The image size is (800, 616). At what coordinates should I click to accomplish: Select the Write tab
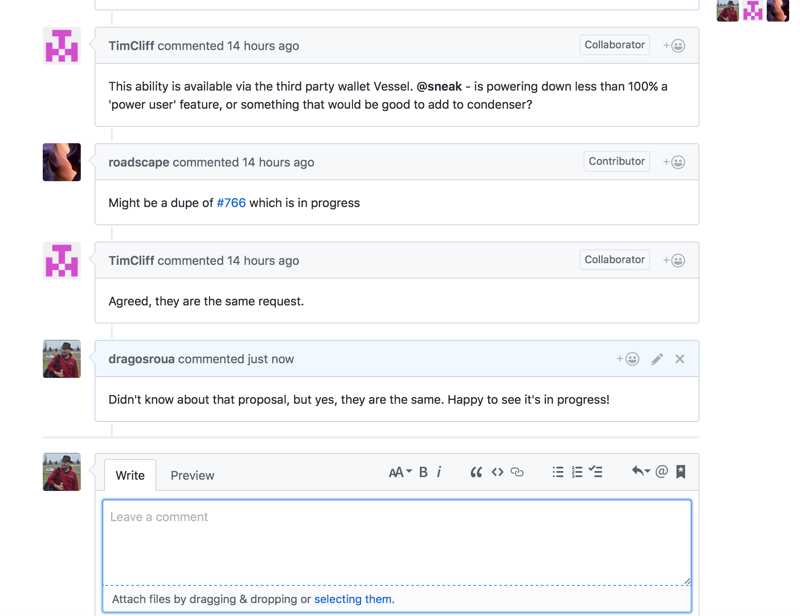point(130,475)
